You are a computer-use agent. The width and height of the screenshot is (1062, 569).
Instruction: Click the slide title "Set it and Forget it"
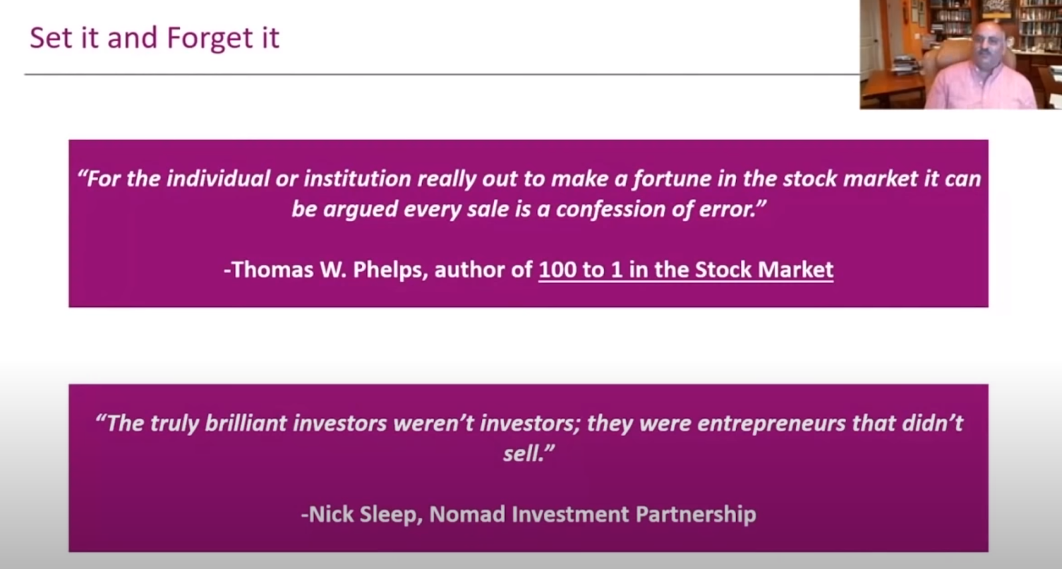[155, 38]
